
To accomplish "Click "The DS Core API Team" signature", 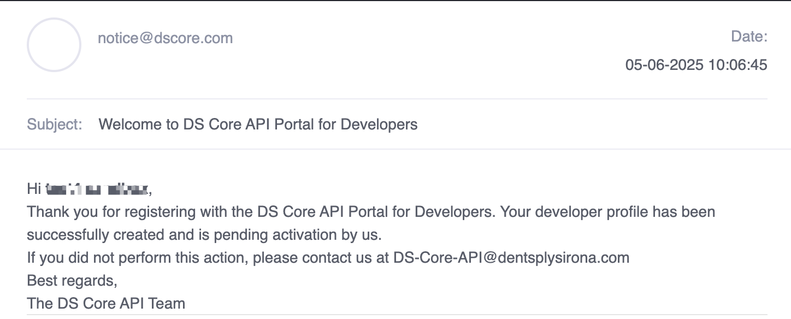I will [x=106, y=304].
